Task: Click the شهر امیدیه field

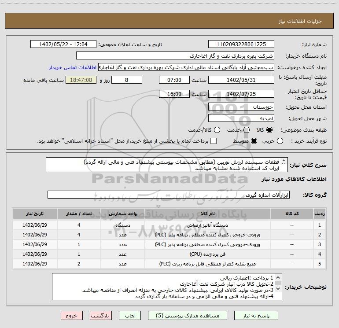Action: 241,118
